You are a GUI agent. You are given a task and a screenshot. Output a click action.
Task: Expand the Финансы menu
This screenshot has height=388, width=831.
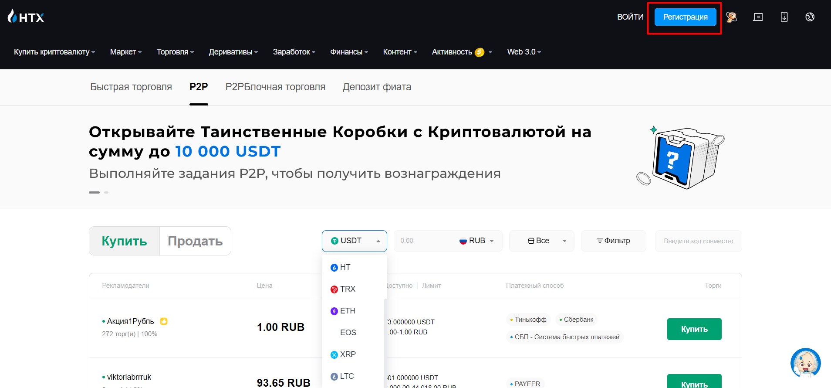click(x=349, y=52)
